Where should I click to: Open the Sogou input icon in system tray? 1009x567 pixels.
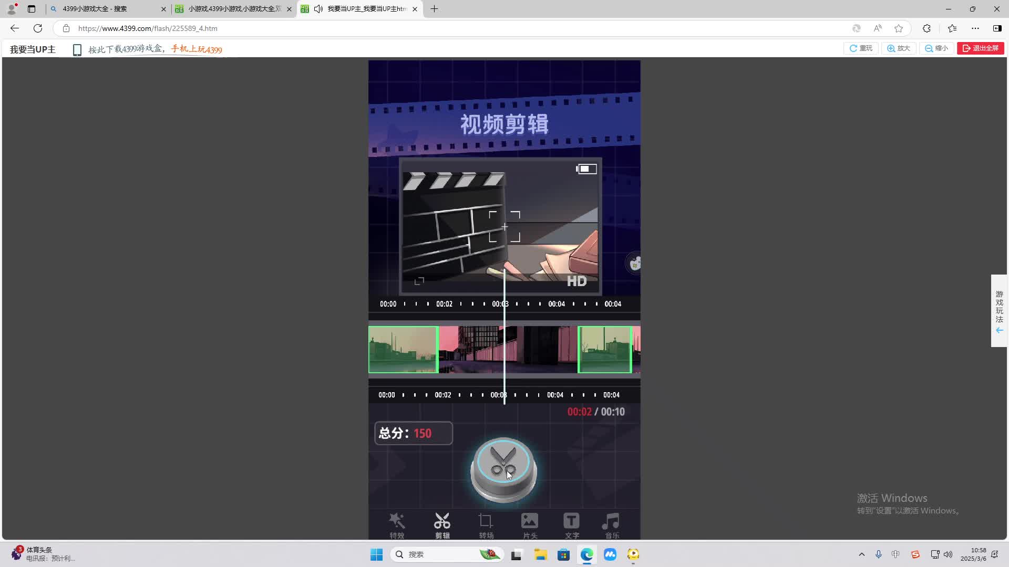915,554
